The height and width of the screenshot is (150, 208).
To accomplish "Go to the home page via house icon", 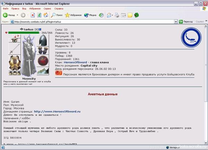I will [x=46, y=15].
